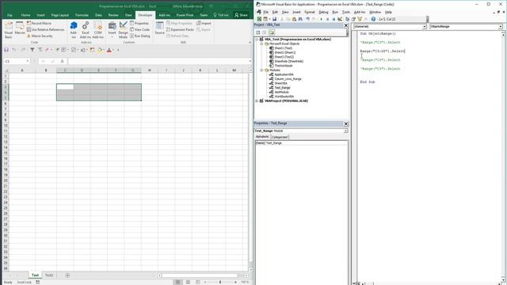The width and height of the screenshot is (507, 285).
Task: Collapse VBA_Test project tree node
Action: 257,39
